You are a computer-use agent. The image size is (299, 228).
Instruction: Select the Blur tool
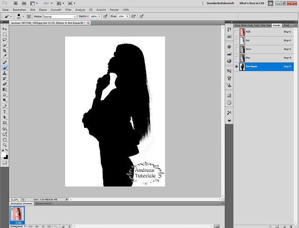pyautogui.click(x=4, y=95)
